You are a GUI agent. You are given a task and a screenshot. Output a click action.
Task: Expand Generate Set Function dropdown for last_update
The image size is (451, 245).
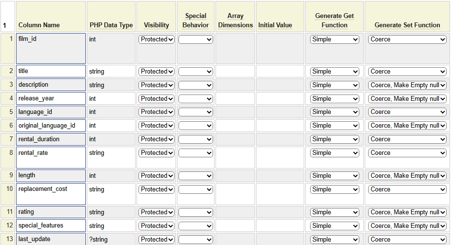point(407,240)
